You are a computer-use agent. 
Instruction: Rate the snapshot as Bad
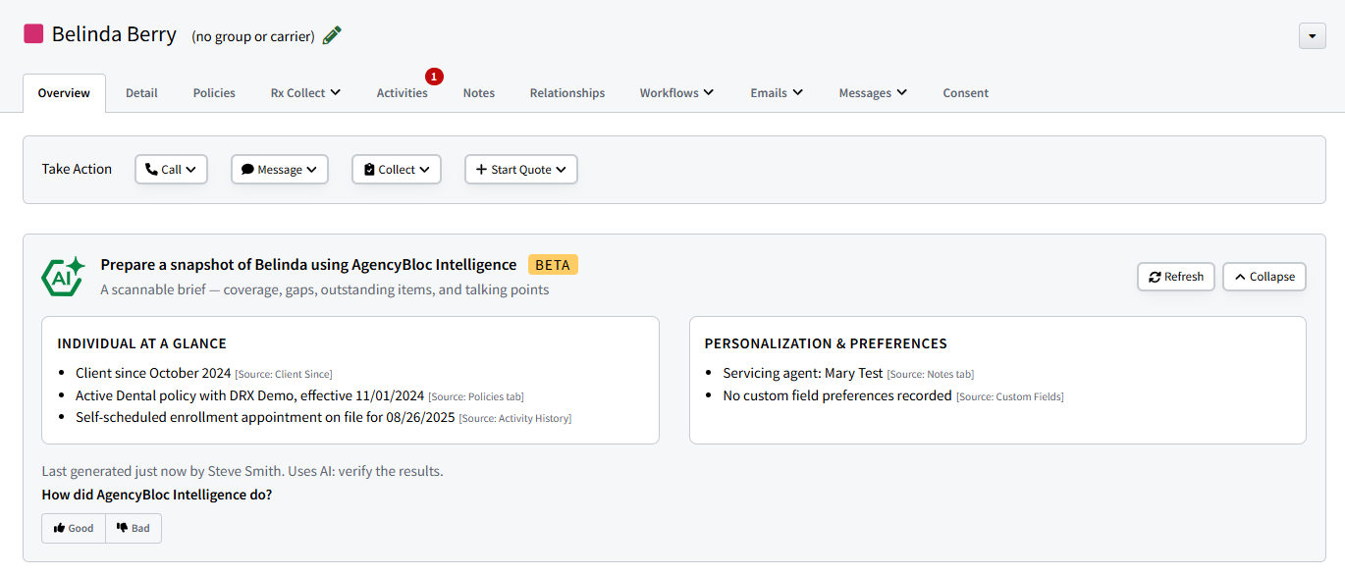point(134,528)
